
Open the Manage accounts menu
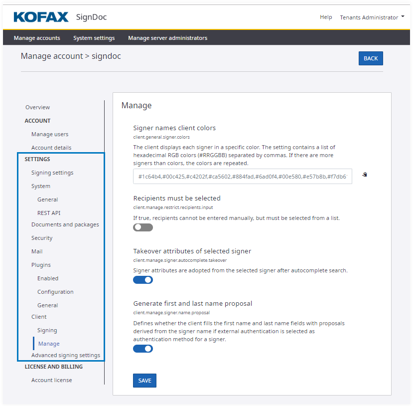pos(37,38)
